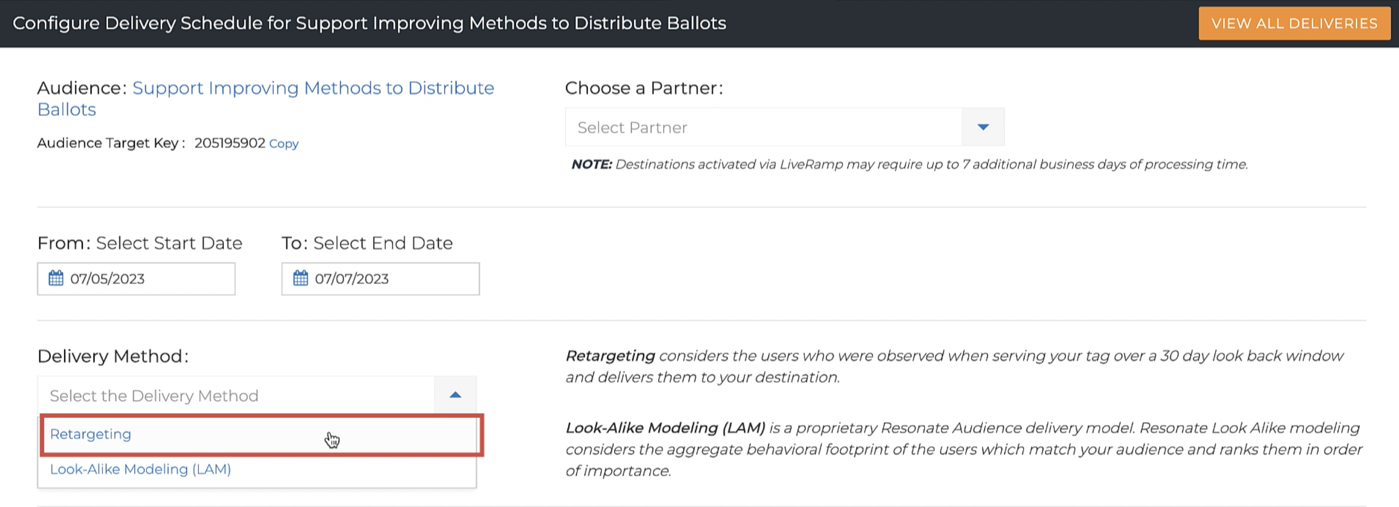1399x507 pixels.
Task: Click the Retargeting description paragraph
Action: pos(954,367)
